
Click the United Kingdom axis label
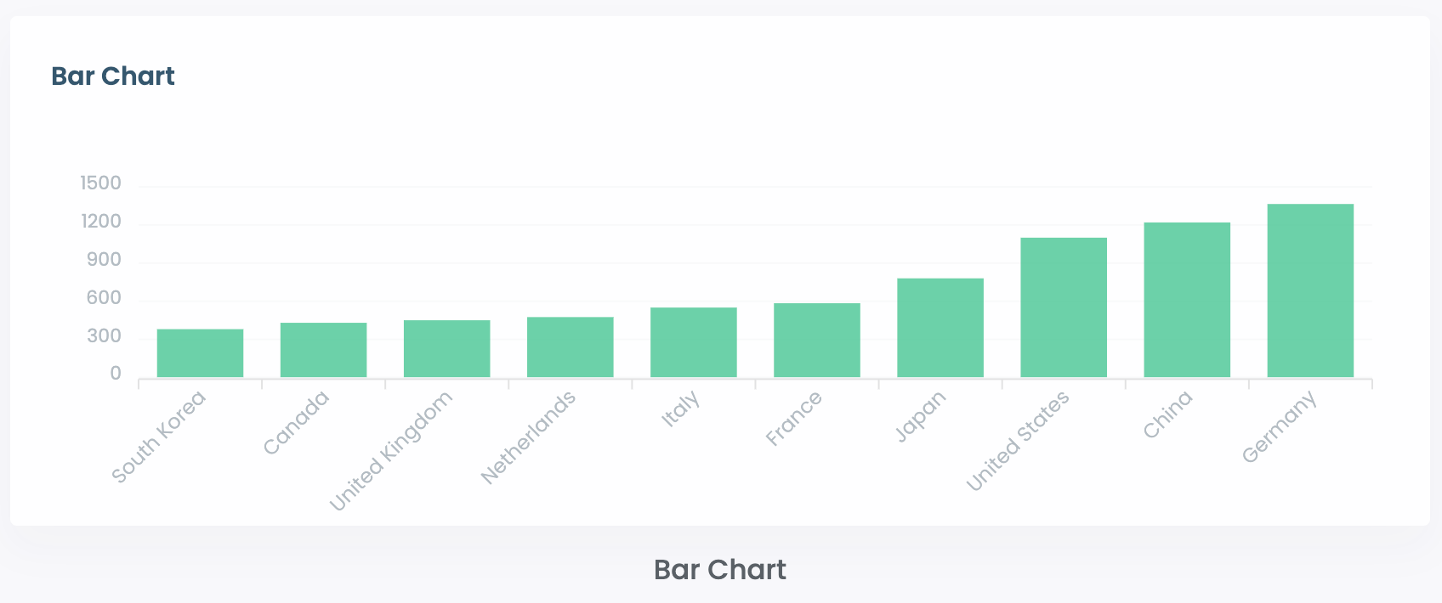[x=391, y=453]
